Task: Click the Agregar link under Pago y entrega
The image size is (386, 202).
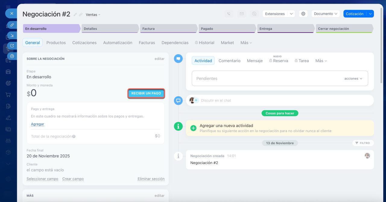Action: (38, 124)
